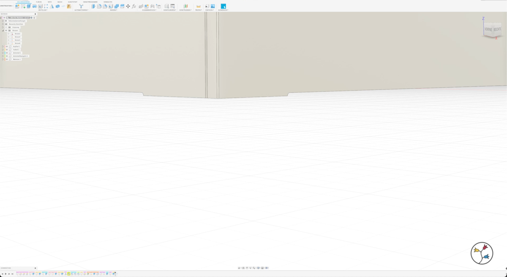Click the Automatisieren fork-shaped icon
Viewport: 507px width, 277px height.
click(x=81, y=6)
